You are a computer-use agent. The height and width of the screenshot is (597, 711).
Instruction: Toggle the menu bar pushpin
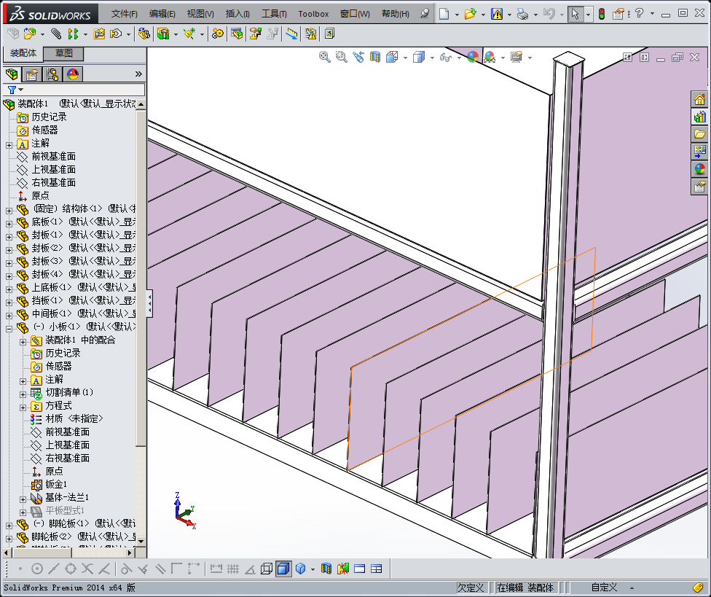point(425,14)
